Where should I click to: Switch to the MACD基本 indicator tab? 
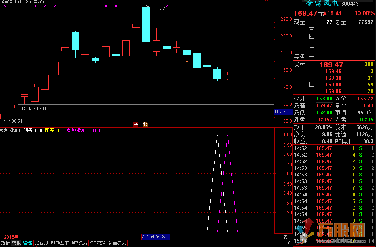tap(60, 243)
